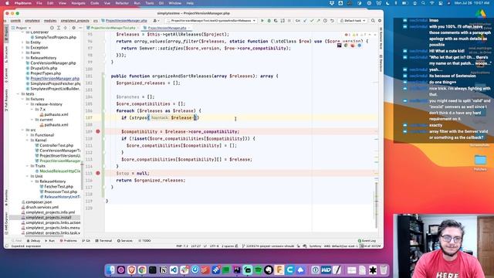Toggle Pull Requests side tool window

pos(6,100)
